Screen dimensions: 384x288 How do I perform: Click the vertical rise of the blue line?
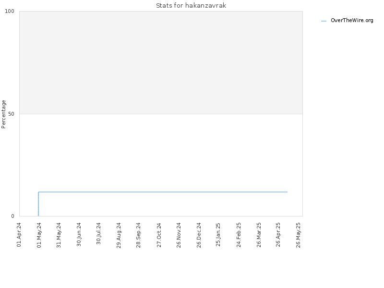(38, 204)
